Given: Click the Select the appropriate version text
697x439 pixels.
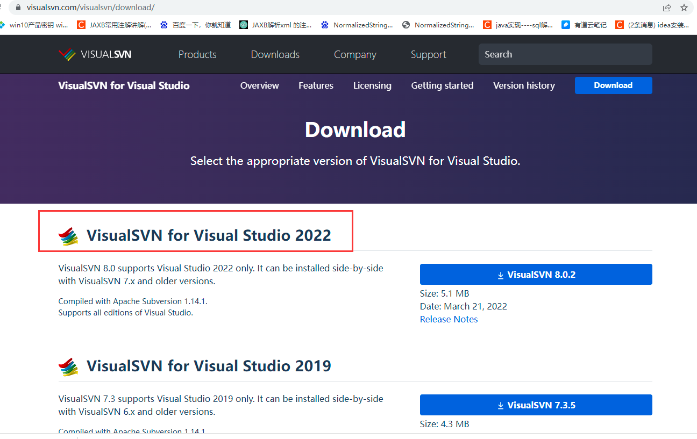Looking at the screenshot, I should tap(355, 161).
